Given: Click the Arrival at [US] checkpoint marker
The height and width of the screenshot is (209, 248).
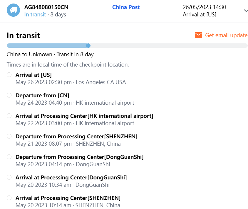Looking at the screenshot, I should click(9, 75).
